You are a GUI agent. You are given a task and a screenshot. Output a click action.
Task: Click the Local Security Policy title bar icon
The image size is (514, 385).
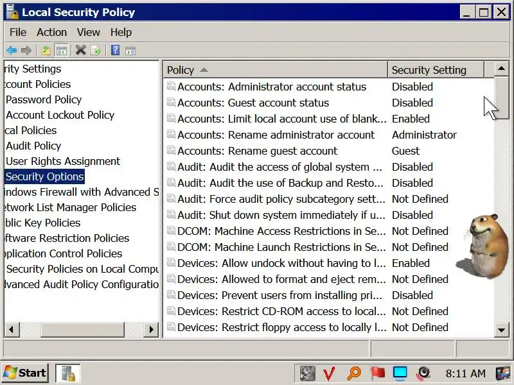tap(12, 12)
